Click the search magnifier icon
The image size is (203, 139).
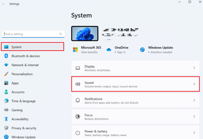[x=61, y=34]
